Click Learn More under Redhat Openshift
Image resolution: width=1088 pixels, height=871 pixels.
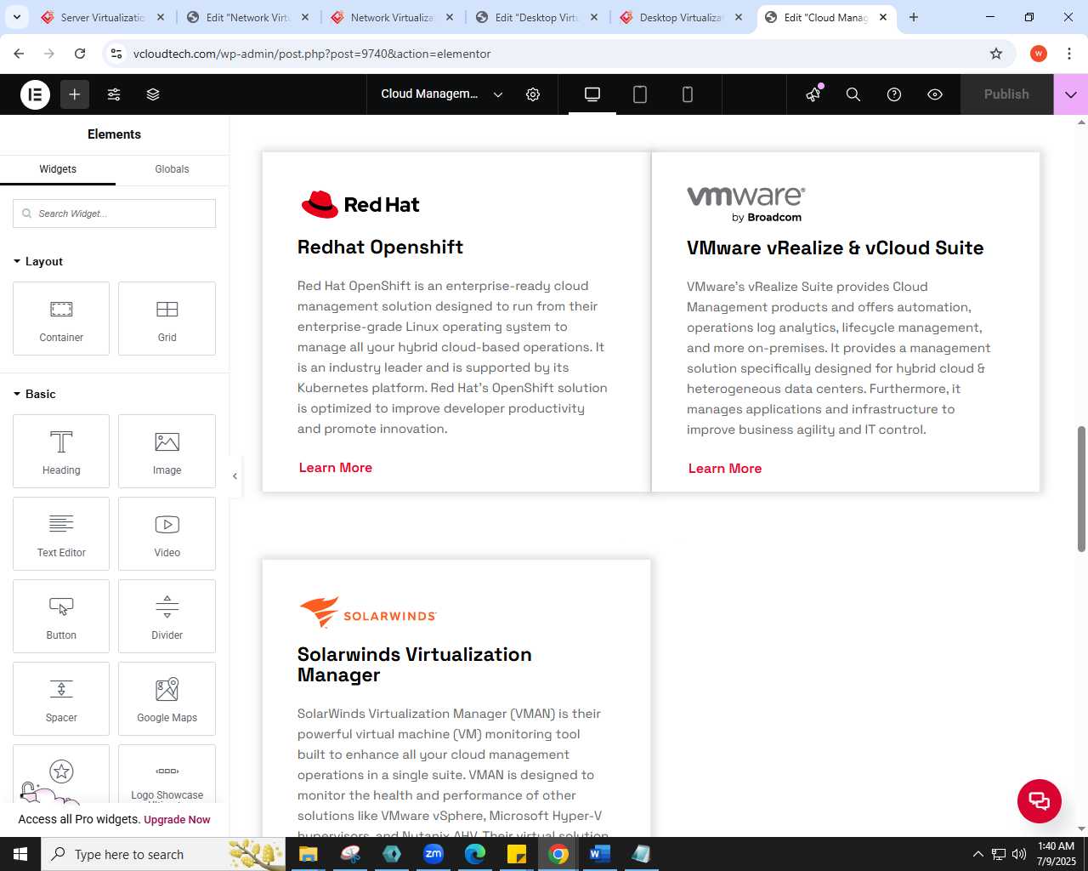(336, 468)
